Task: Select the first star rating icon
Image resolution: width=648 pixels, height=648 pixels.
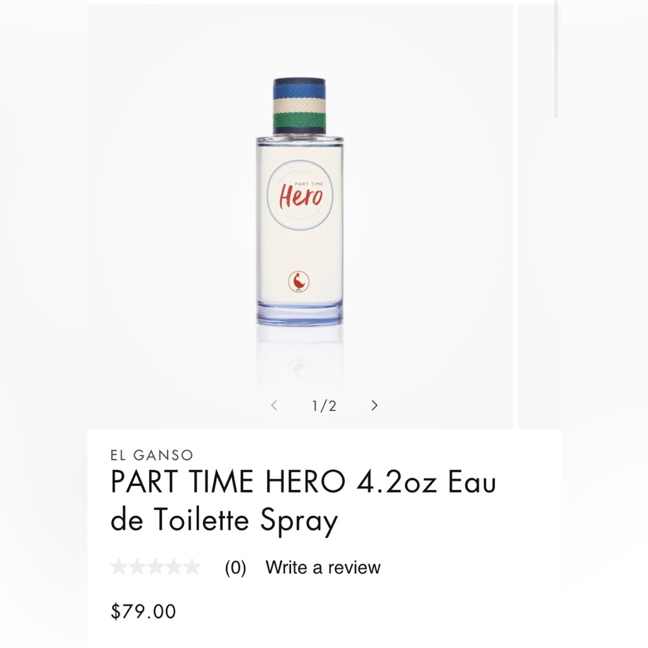Action: pyautogui.click(x=119, y=567)
